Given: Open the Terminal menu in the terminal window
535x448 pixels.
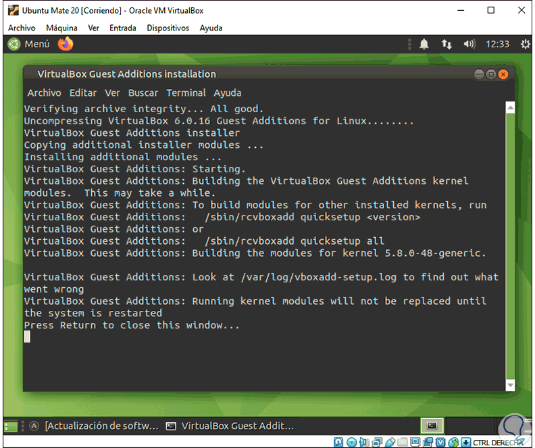Looking at the screenshot, I should pos(186,93).
